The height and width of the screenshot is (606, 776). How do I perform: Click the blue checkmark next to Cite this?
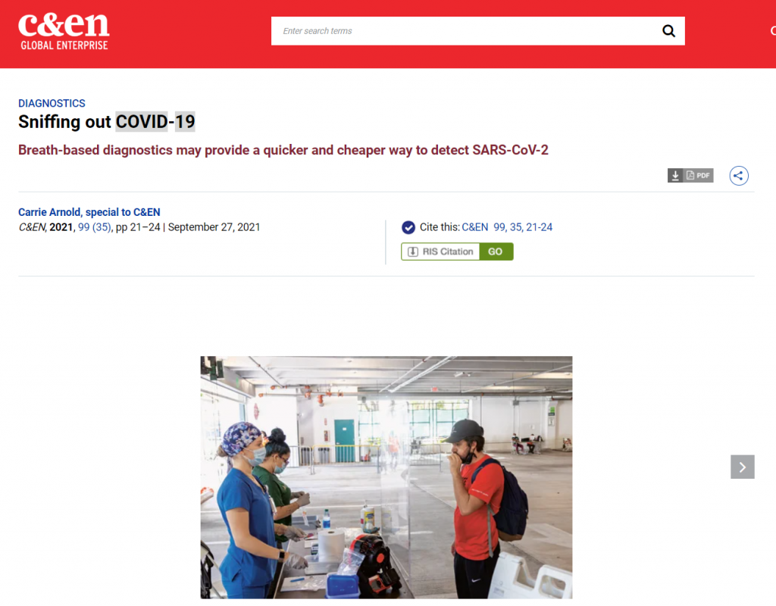click(x=408, y=227)
